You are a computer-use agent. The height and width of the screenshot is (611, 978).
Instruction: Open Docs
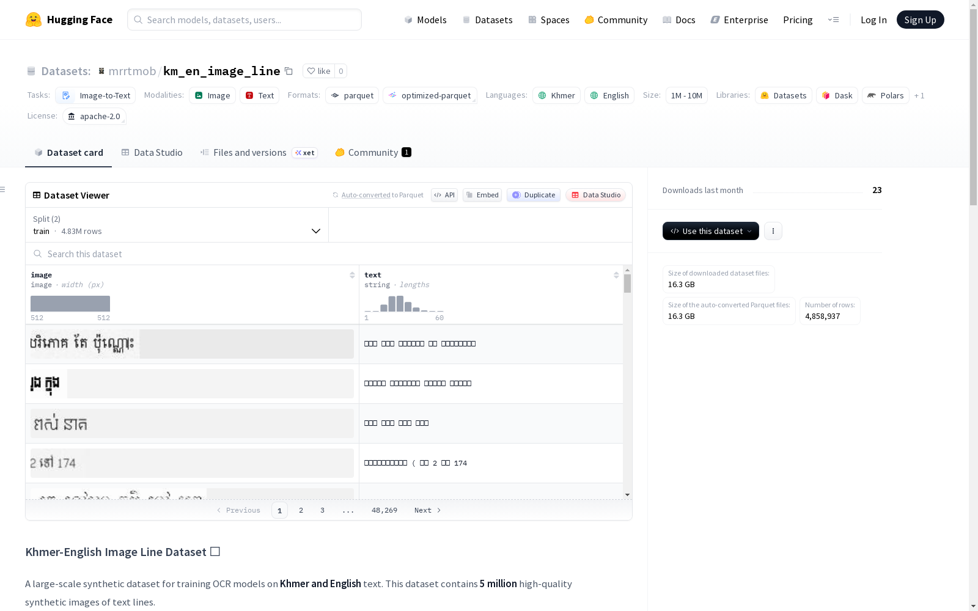[x=679, y=20]
